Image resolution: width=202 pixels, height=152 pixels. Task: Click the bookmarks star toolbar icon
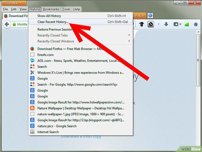pos(176,24)
